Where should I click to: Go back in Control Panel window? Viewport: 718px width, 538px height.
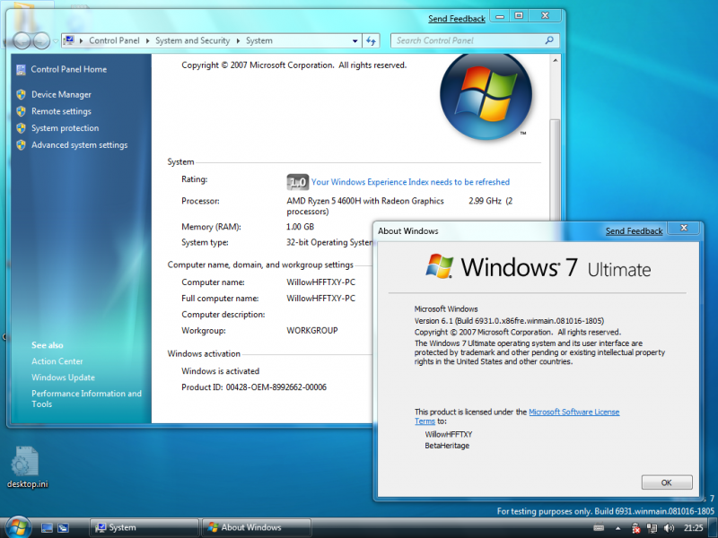[x=22, y=40]
